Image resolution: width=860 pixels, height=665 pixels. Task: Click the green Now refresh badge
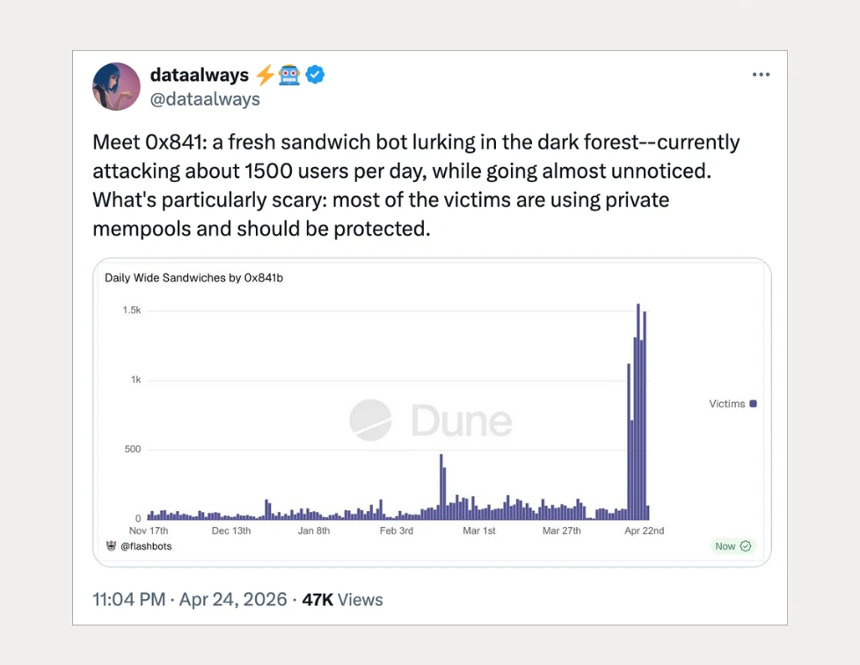(732, 546)
